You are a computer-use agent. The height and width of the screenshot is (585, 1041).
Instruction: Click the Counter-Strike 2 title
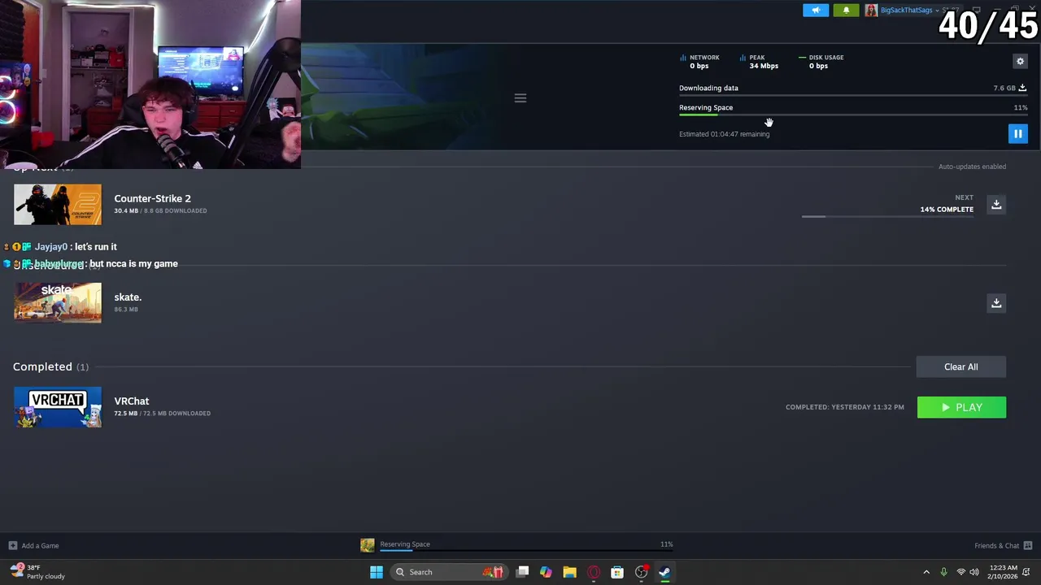152,198
